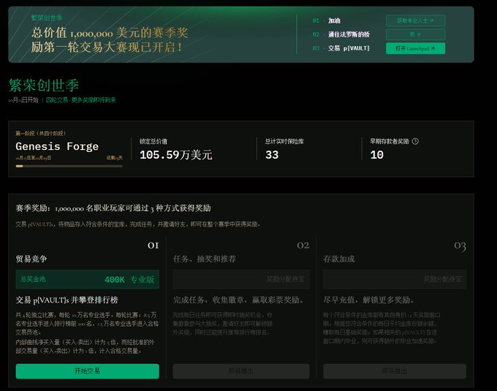
Task: Click the 奖励分配待定 box under 任务、抽奖和推荐
Action: pos(241,279)
